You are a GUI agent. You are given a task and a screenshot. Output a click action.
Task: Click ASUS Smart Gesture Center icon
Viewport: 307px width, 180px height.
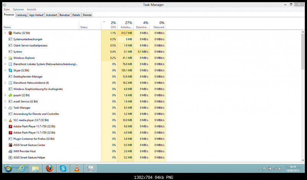(10, 145)
